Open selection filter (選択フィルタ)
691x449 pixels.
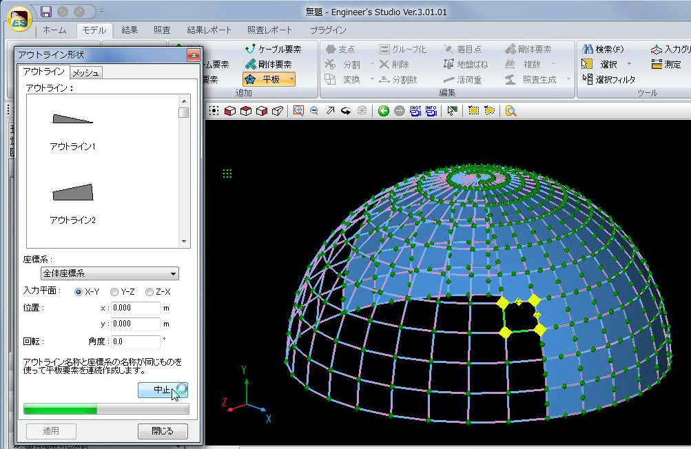[609, 79]
